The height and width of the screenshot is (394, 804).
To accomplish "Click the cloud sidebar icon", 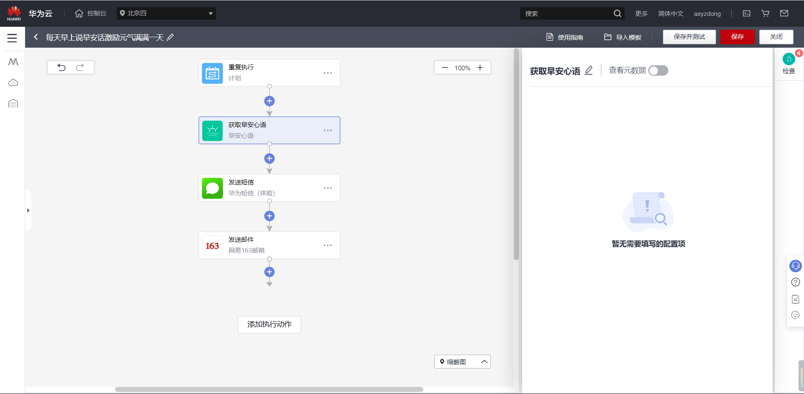I will [x=13, y=83].
